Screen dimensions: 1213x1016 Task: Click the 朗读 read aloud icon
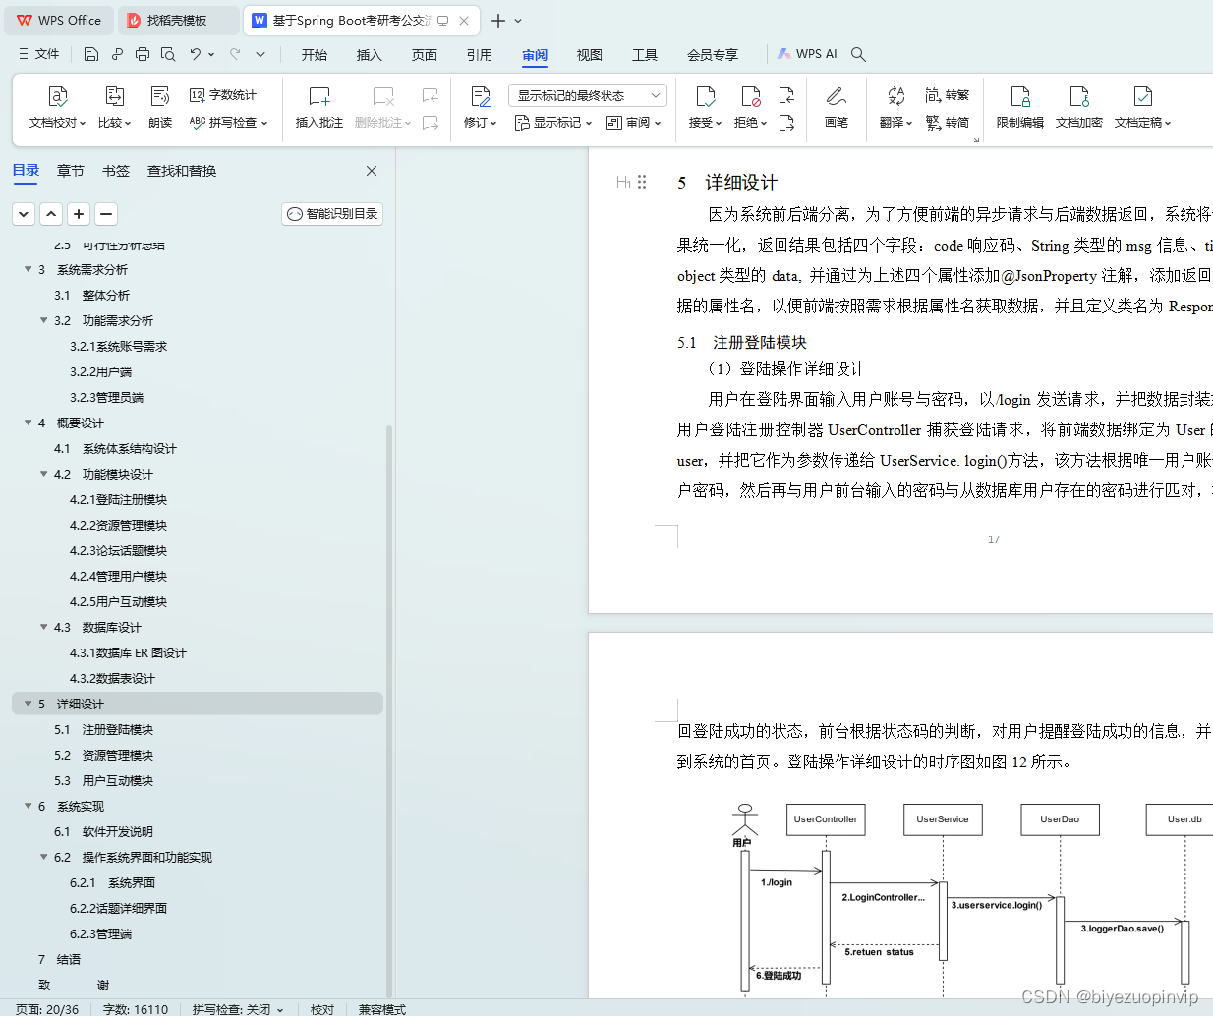tap(160, 96)
